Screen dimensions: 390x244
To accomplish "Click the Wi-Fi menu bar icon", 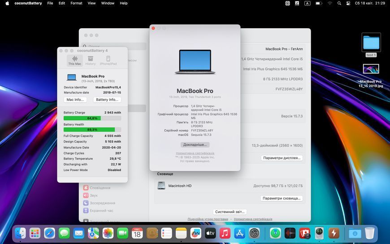I will coord(330,3).
